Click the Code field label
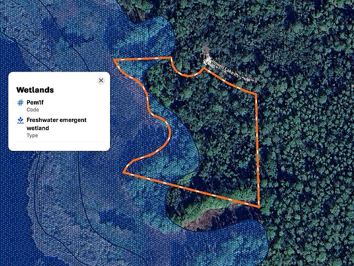The width and height of the screenshot is (354, 266). point(33,110)
